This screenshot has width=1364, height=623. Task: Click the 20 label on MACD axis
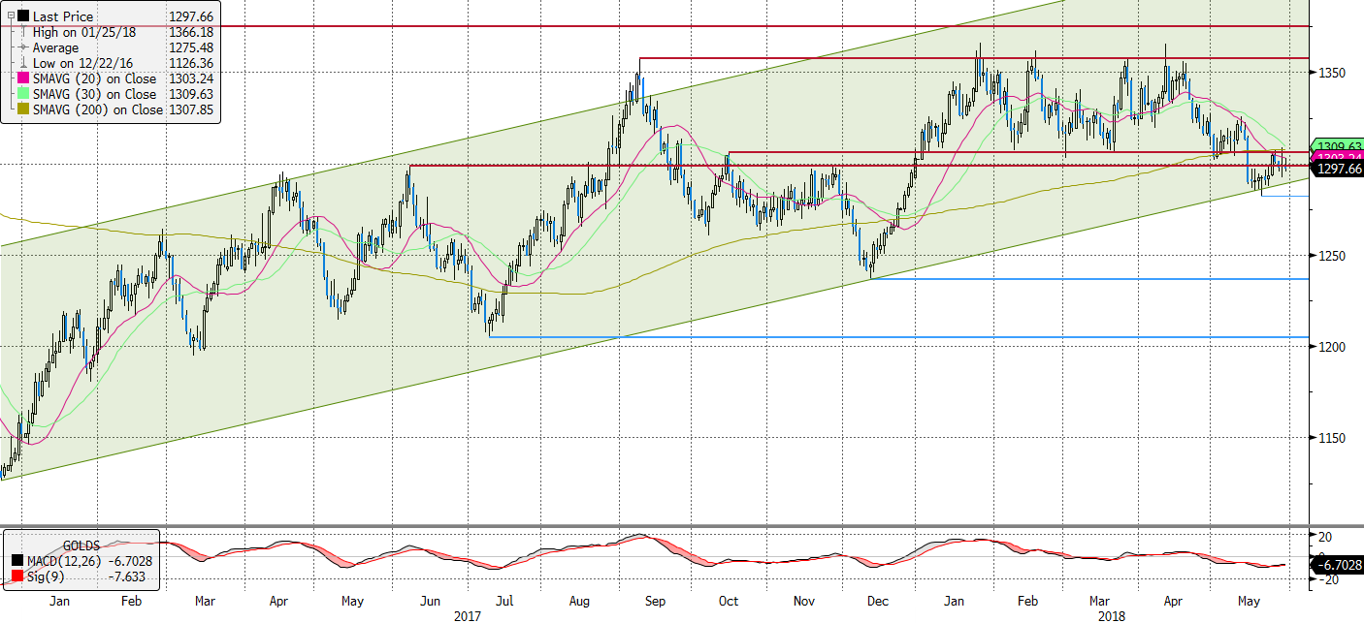pos(1323,537)
